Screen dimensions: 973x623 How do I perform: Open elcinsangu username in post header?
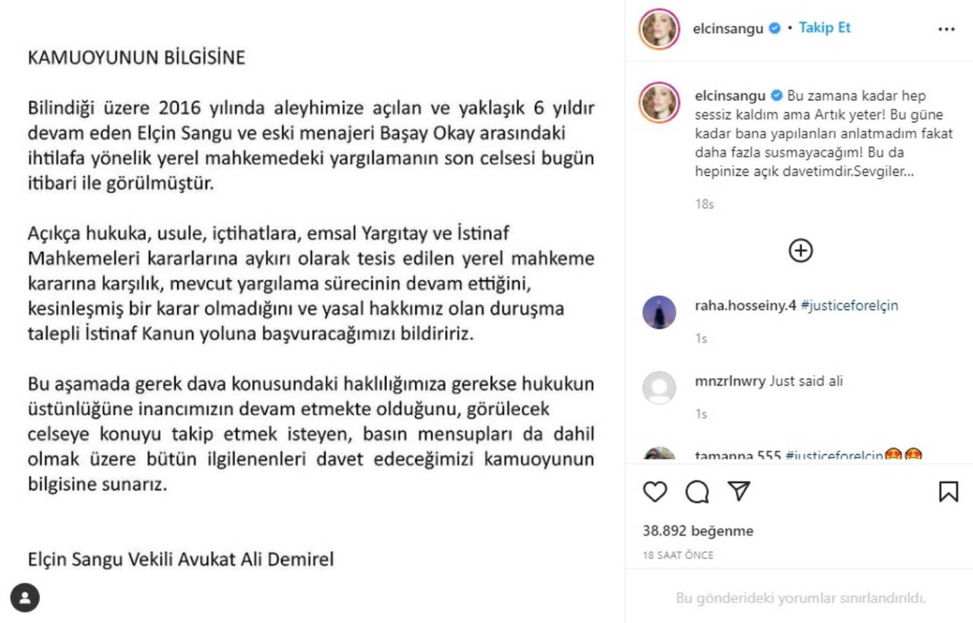tap(727, 29)
